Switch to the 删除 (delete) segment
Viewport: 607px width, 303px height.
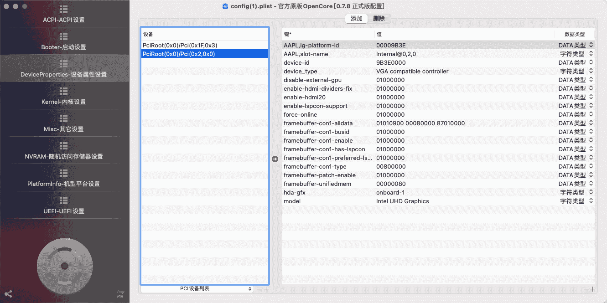(x=379, y=19)
